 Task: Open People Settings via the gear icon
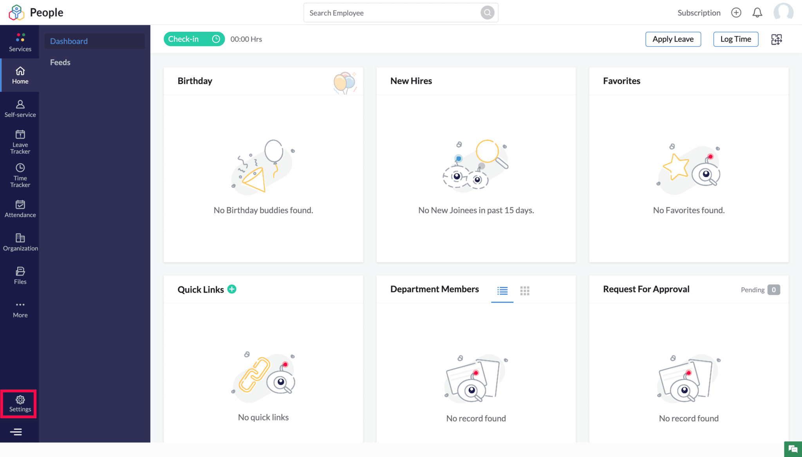pos(19,403)
